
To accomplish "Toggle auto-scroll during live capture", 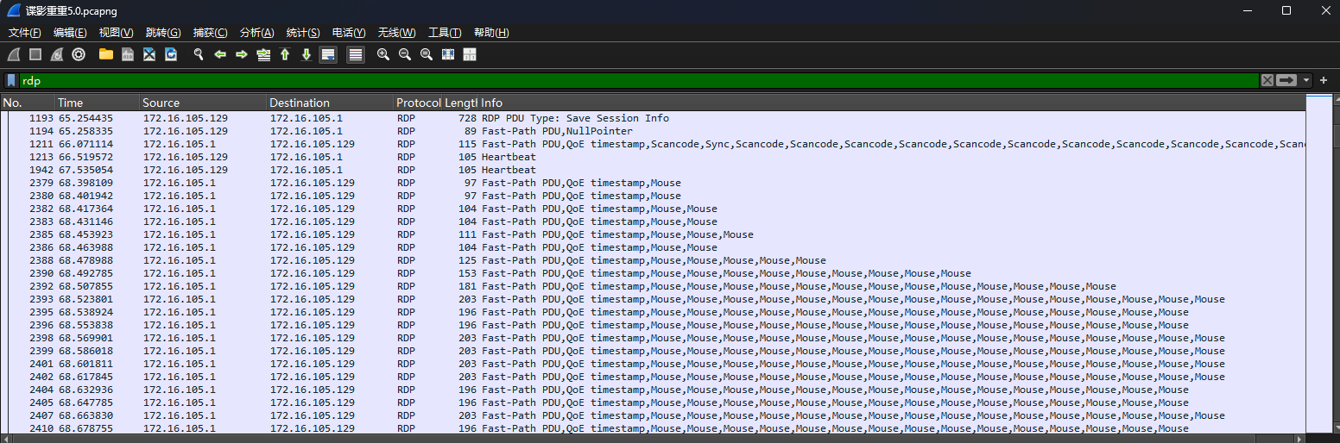I will click(x=328, y=54).
